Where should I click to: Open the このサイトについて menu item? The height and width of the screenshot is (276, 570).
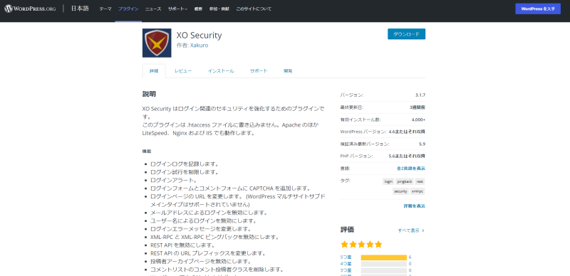(254, 9)
